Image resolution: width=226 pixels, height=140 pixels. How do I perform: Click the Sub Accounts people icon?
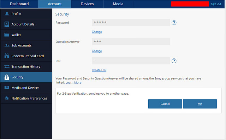tap(7, 45)
